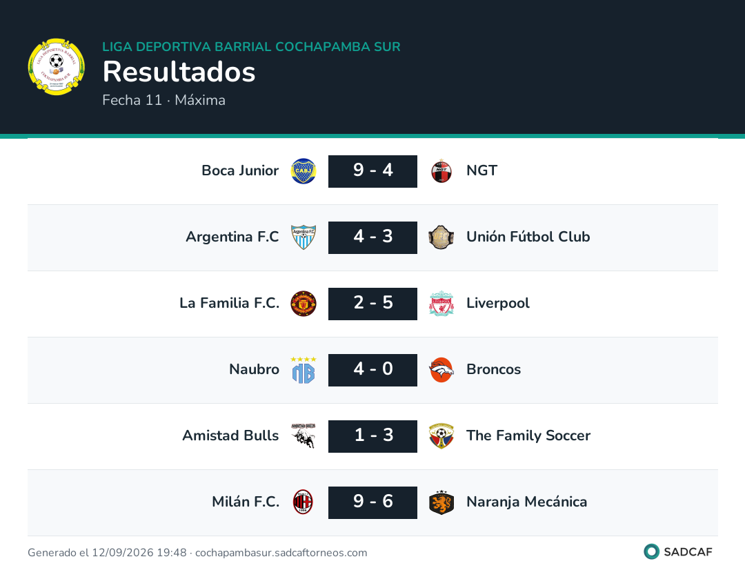Image resolution: width=745 pixels, height=588 pixels.
Task: Click the SADCAF logo in footer
Action: click(678, 551)
